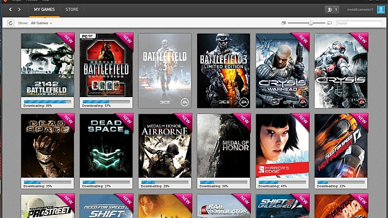Click the Origin logo icon
388x218 pixels.
pos(3,1)
